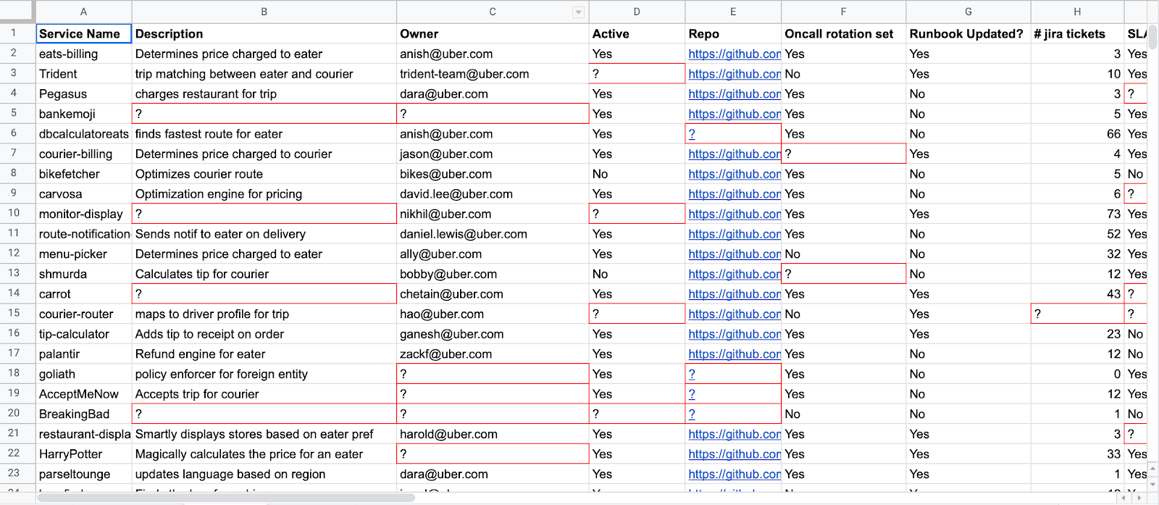Click the scroll left arrow button
The image size is (1159, 505).
point(1124,498)
